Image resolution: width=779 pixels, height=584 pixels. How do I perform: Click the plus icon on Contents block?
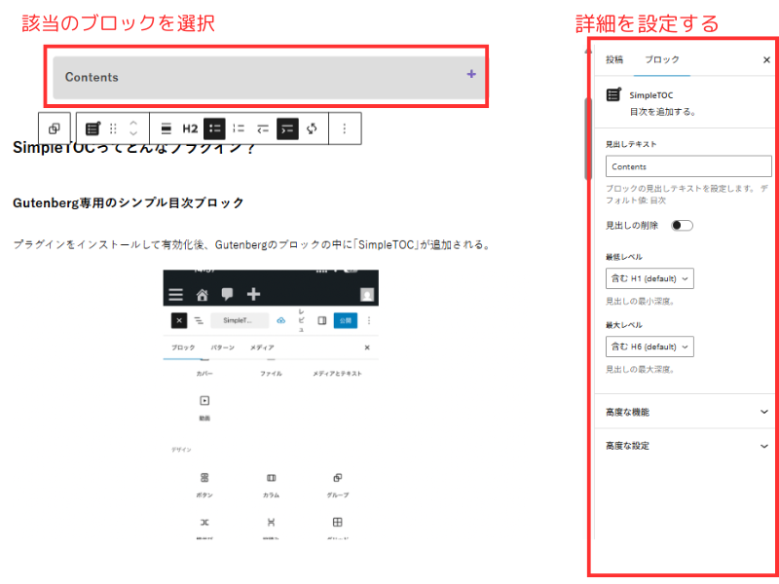click(x=471, y=74)
